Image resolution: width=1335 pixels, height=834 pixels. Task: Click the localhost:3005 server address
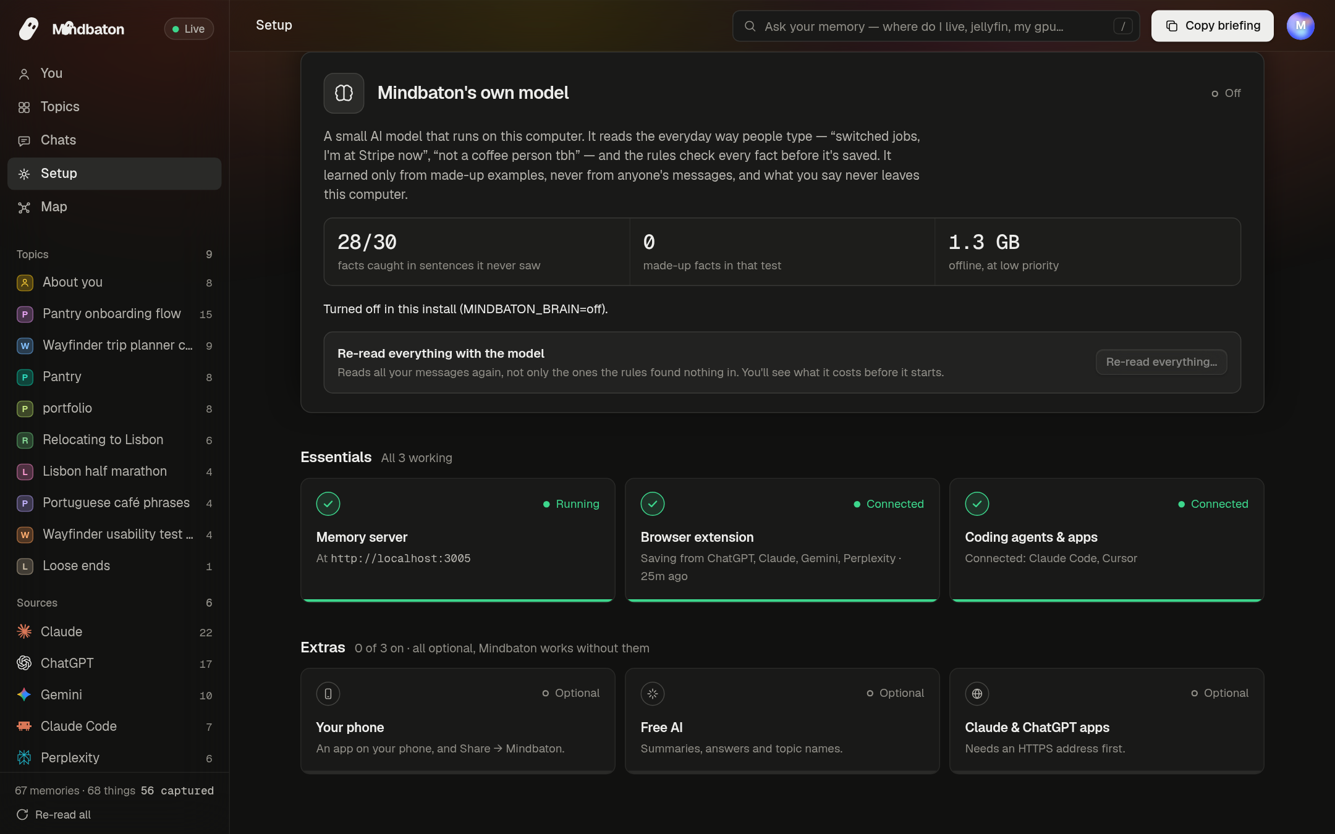point(400,558)
